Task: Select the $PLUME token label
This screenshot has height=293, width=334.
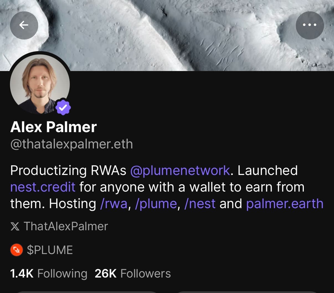Action: (x=50, y=250)
